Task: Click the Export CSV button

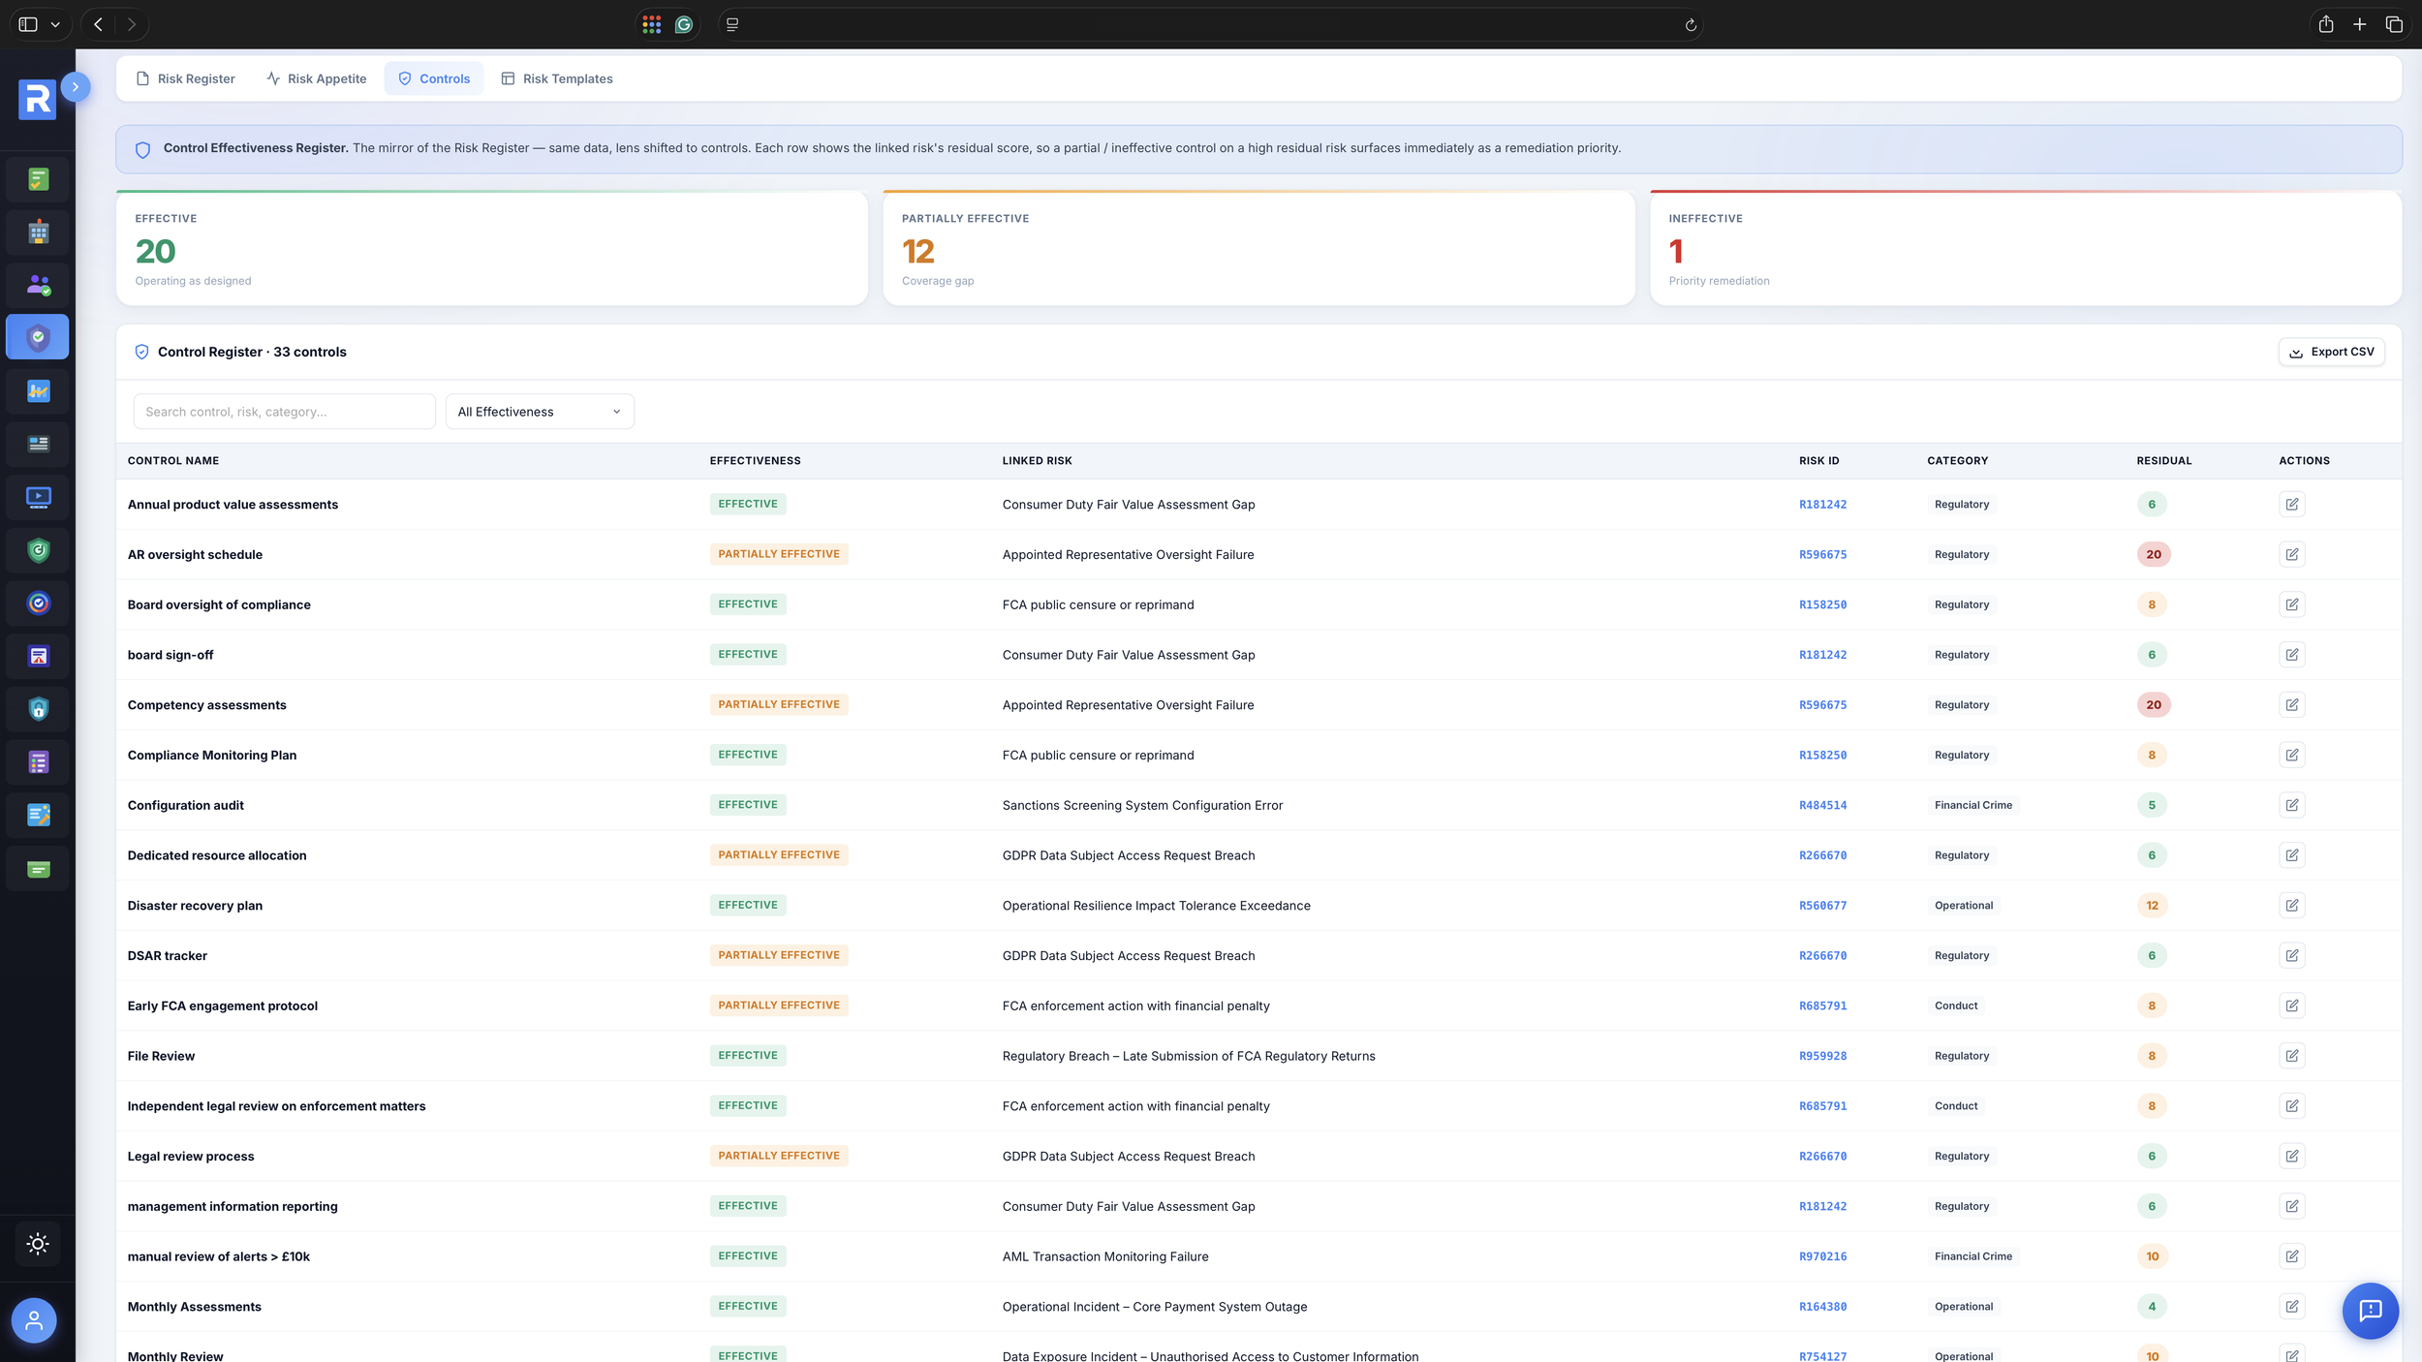Action: (2331, 352)
